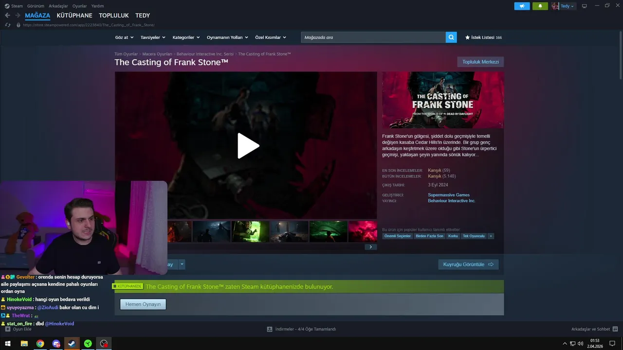Viewport: 623px width, 350px height.
Task: Click the store URL address bar
Action: (89, 25)
